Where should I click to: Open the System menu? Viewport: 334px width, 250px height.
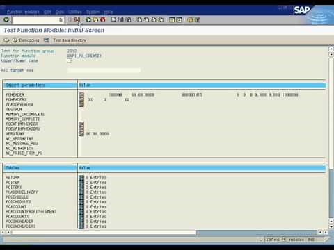pyautogui.click(x=93, y=12)
